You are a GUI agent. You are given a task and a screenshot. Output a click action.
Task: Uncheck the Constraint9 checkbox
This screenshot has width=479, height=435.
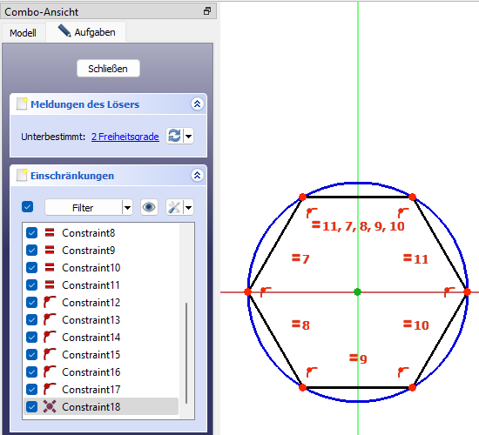31,251
